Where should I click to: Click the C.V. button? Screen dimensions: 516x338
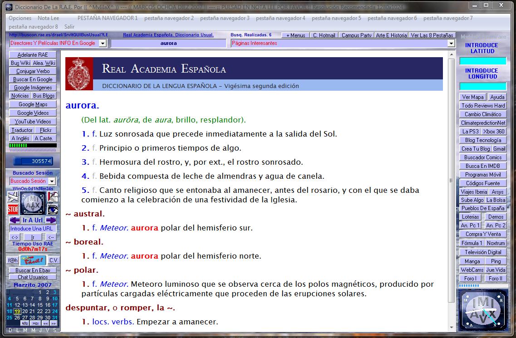[53, 260]
